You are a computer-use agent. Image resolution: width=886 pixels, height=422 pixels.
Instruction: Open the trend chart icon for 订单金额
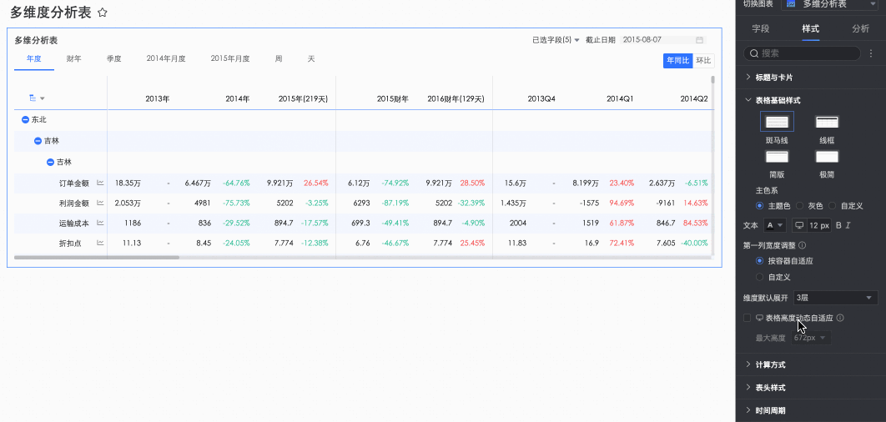click(x=100, y=183)
